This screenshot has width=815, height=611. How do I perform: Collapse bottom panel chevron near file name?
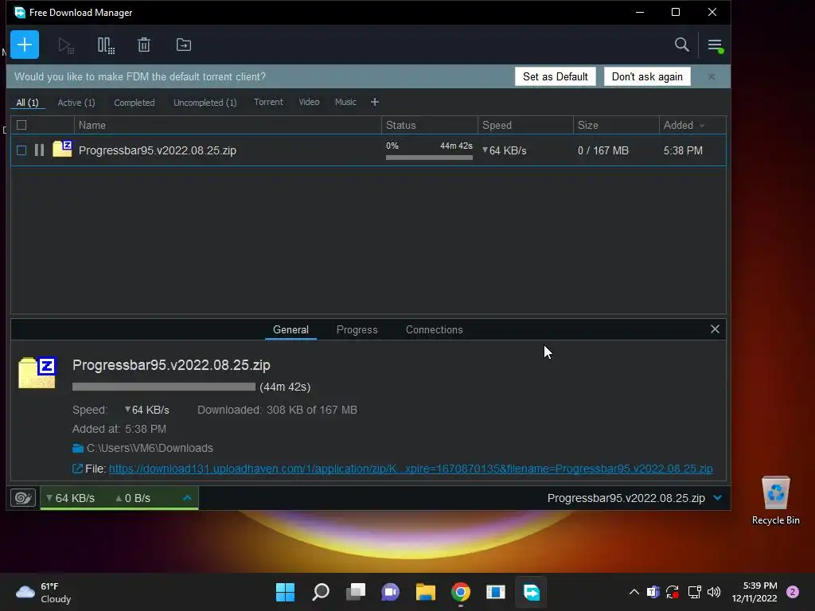(718, 498)
